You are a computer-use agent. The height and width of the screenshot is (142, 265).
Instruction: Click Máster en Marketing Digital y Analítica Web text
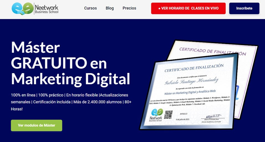190,92
